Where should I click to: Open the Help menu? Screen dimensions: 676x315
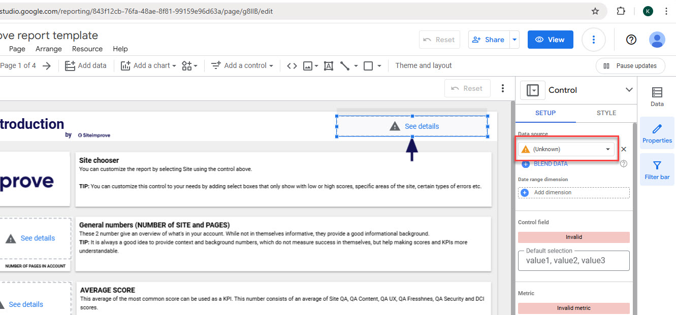point(120,49)
